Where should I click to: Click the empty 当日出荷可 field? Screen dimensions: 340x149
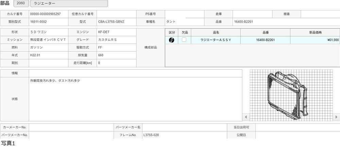point(297,127)
